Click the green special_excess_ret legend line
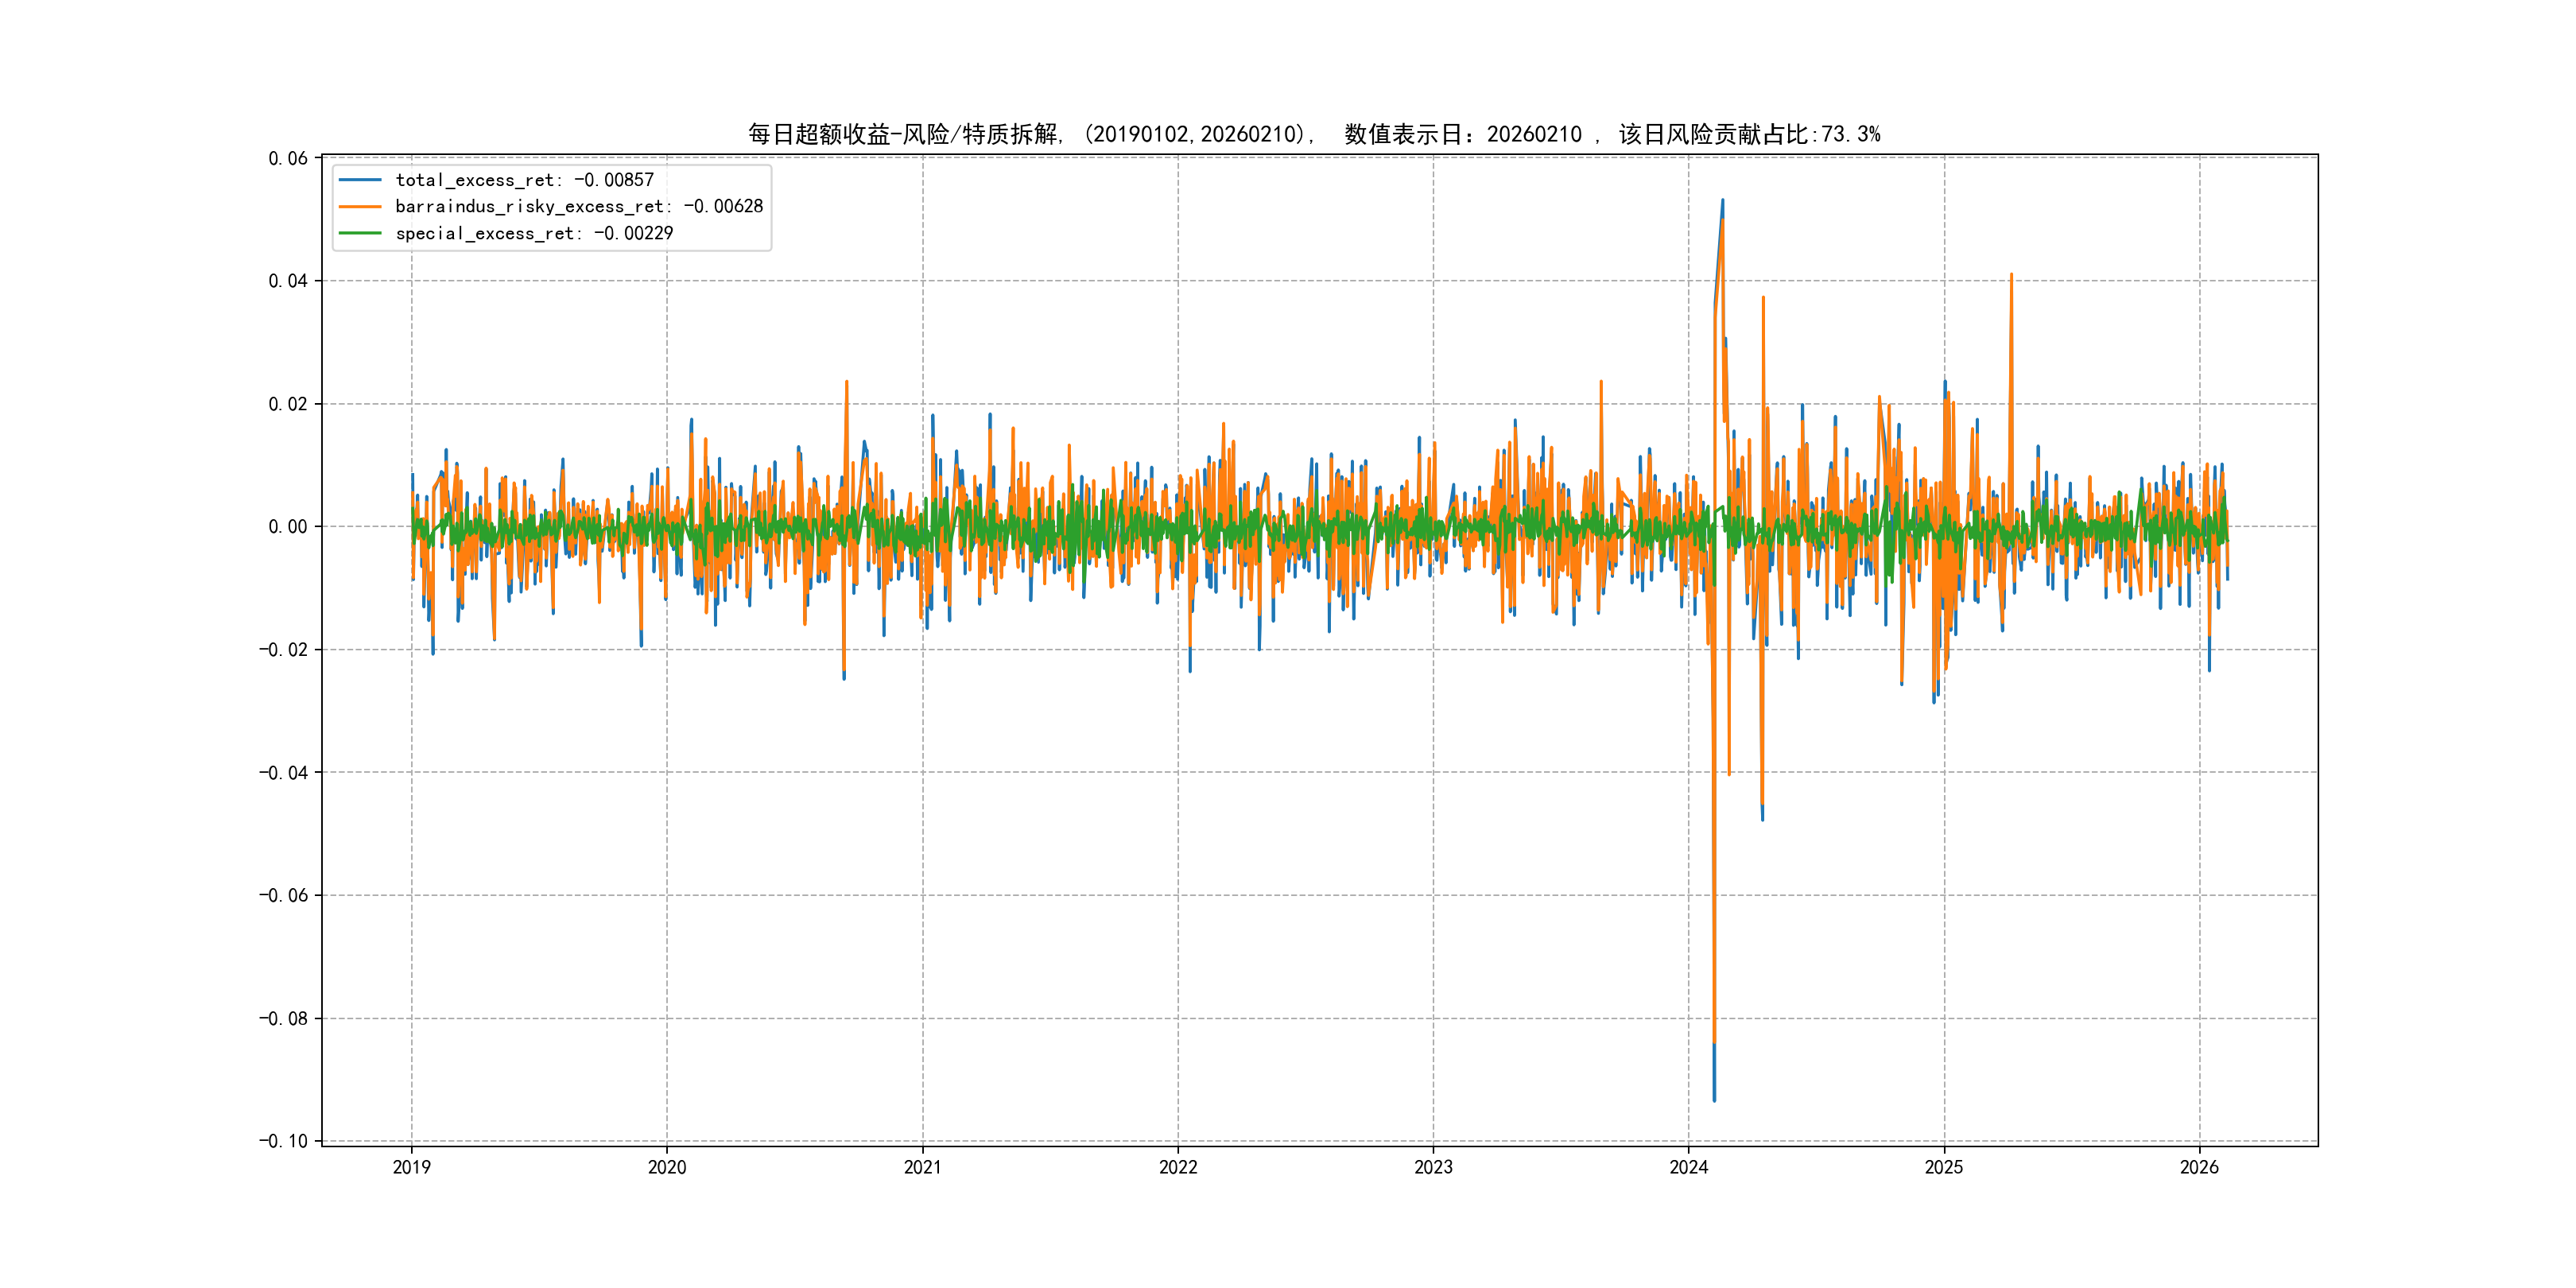Image resolution: width=2576 pixels, height=1288 pixels. [x=360, y=233]
